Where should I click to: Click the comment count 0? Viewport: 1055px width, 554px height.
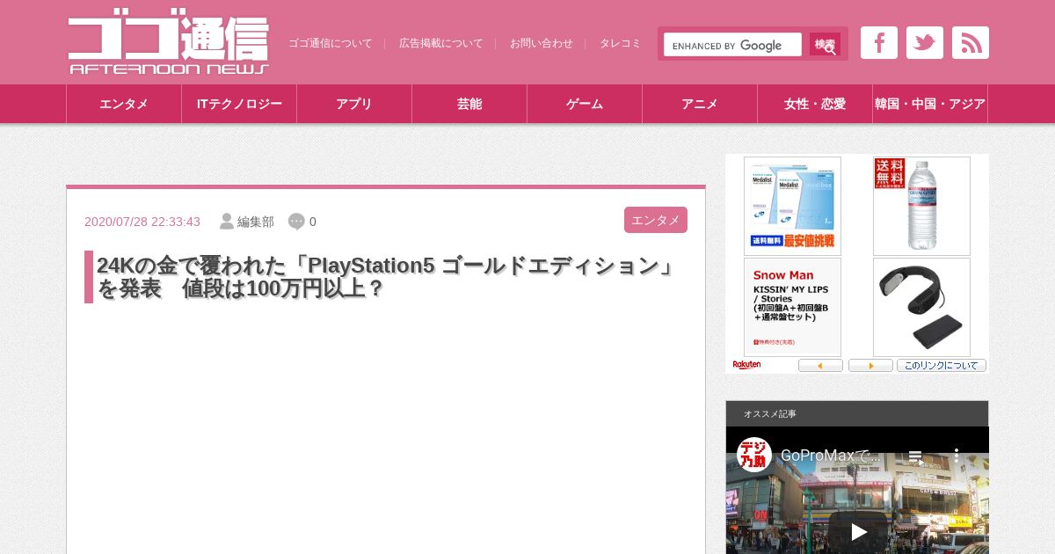(313, 222)
